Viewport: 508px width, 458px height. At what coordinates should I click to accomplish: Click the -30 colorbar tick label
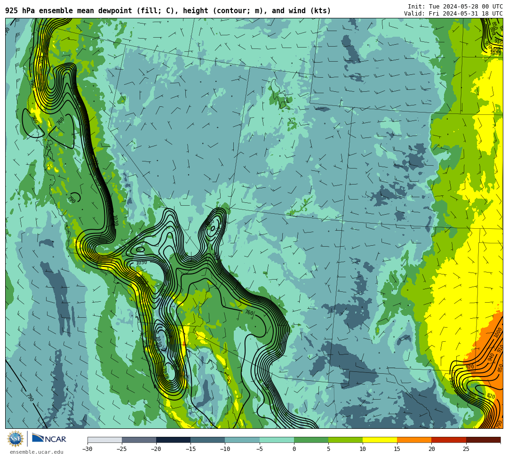coord(87,449)
